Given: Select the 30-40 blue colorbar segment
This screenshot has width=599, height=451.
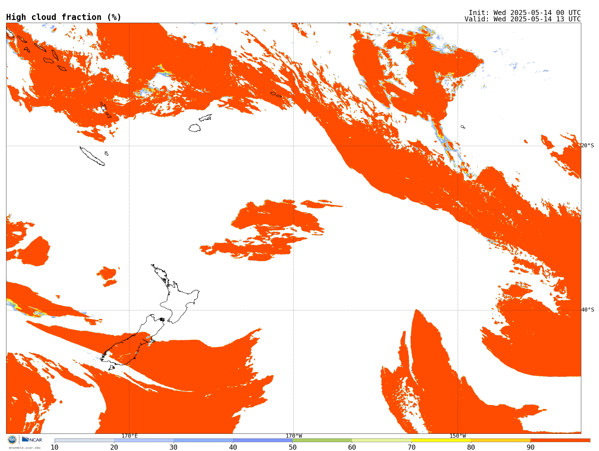Looking at the screenshot, I should pos(203,440).
